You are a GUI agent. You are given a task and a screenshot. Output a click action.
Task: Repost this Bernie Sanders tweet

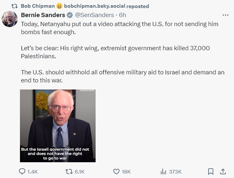(x=69, y=171)
